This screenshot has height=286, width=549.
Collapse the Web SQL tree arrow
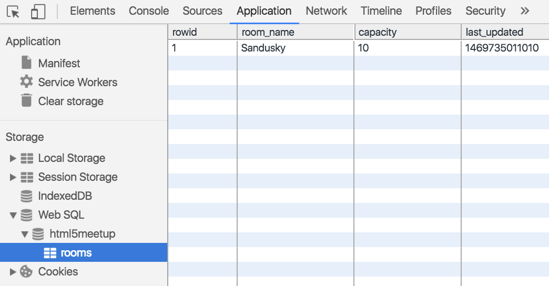pyautogui.click(x=13, y=215)
